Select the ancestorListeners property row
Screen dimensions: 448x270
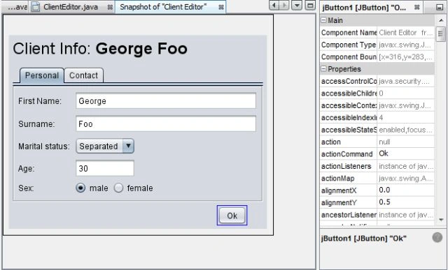pyautogui.click(x=377, y=215)
